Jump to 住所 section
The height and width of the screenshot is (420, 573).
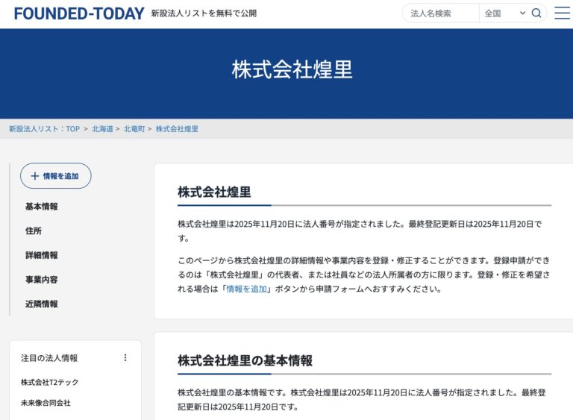point(34,231)
